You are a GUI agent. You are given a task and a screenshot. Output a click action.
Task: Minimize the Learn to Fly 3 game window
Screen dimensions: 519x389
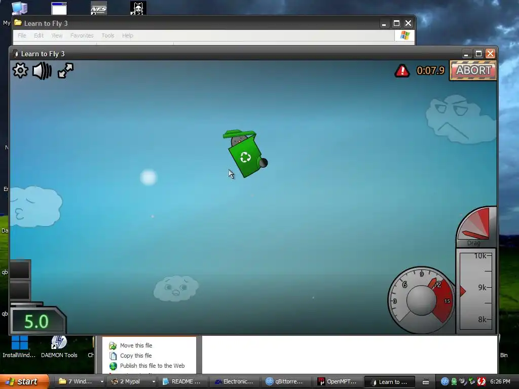(466, 54)
